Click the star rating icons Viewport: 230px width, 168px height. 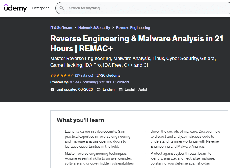(x=65, y=76)
